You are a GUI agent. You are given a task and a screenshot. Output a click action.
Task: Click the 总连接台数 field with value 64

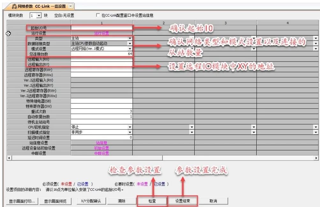pos(102,54)
